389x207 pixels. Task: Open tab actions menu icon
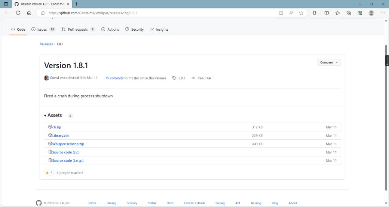click(x=6, y=4)
